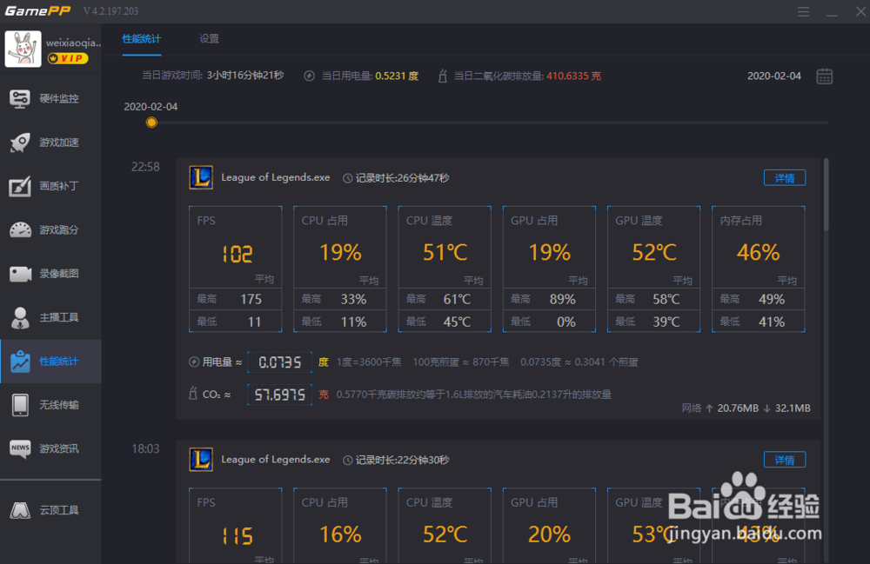The height and width of the screenshot is (564, 870).
Task: Open 云顶工具 icon at sidebar bottom
Action: 20,510
